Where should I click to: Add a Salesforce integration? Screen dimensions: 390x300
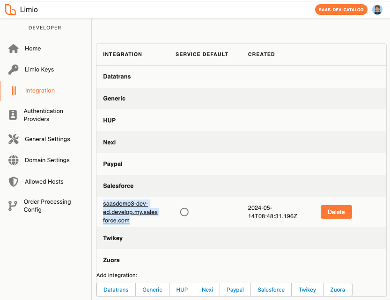click(x=271, y=290)
